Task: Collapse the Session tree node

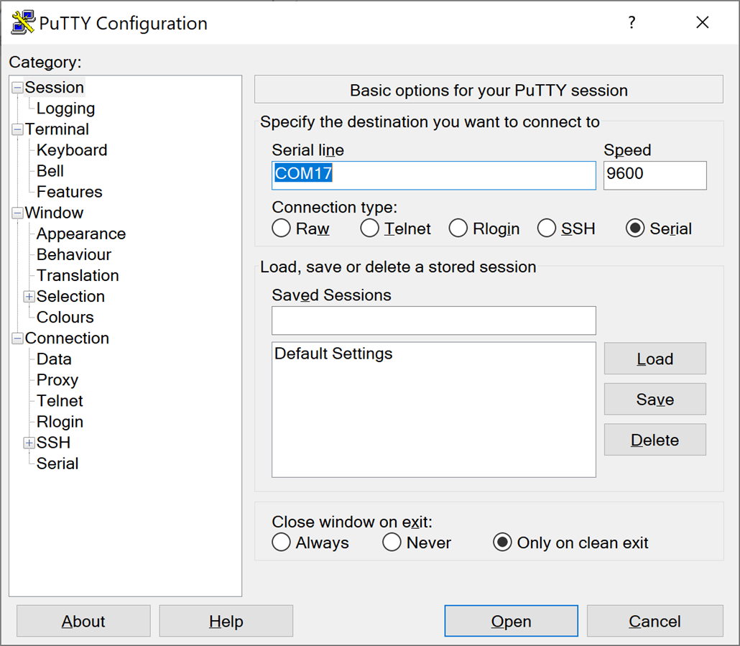Action: tap(17, 88)
